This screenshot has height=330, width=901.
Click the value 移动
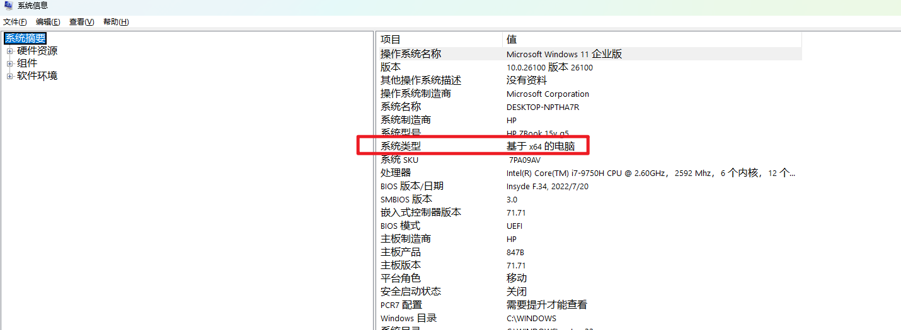[517, 278]
